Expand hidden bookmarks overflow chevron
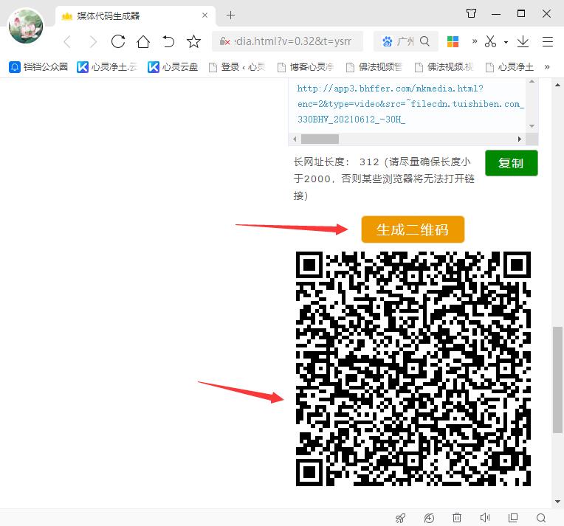Image resolution: width=564 pixels, height=526 pixels. pos(547,67)
